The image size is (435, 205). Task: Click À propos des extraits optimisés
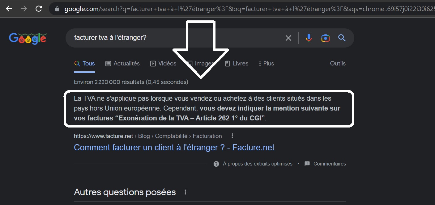click(257, 164)
